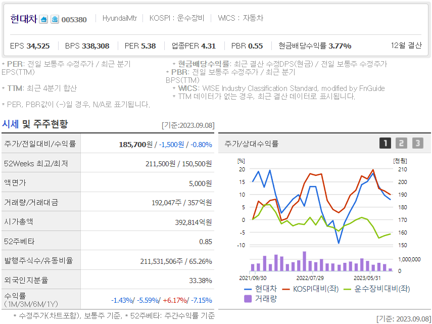Image resolution: width=432 pixels, height=324 pixels.
Task: Open the home icon beside 현대차
Action: point(43,19)
